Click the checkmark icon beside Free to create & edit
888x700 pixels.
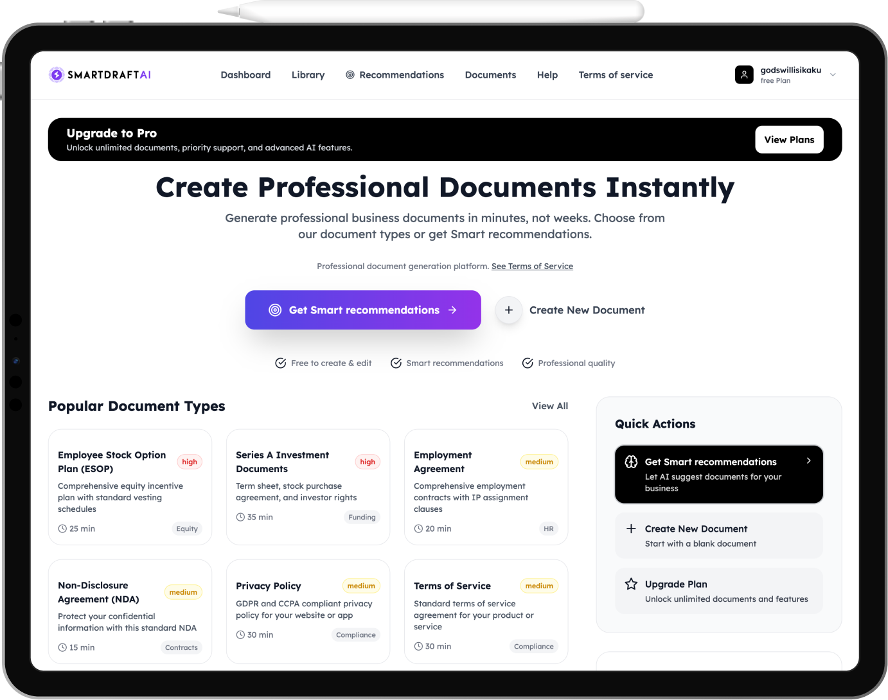pos(281,363)
